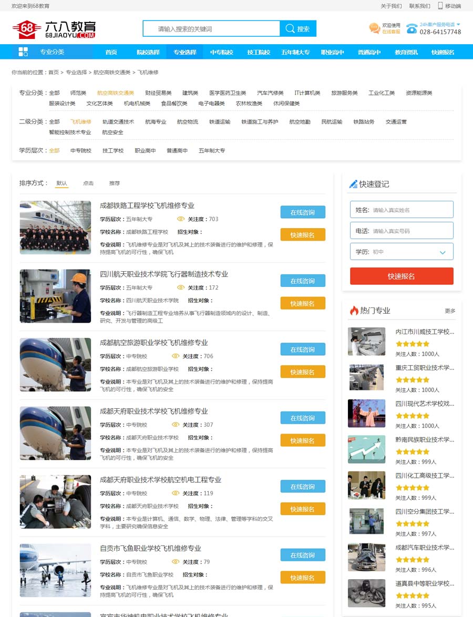Image resolution: width=473 pixels, height=617 pixels.
Task: Click the magnifier search button
Action: pyautogui.click(x=298, y=29)
